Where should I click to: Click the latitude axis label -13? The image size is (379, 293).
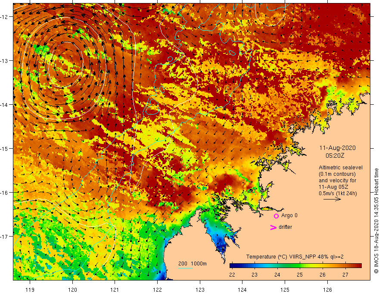(x=4, y=61)
